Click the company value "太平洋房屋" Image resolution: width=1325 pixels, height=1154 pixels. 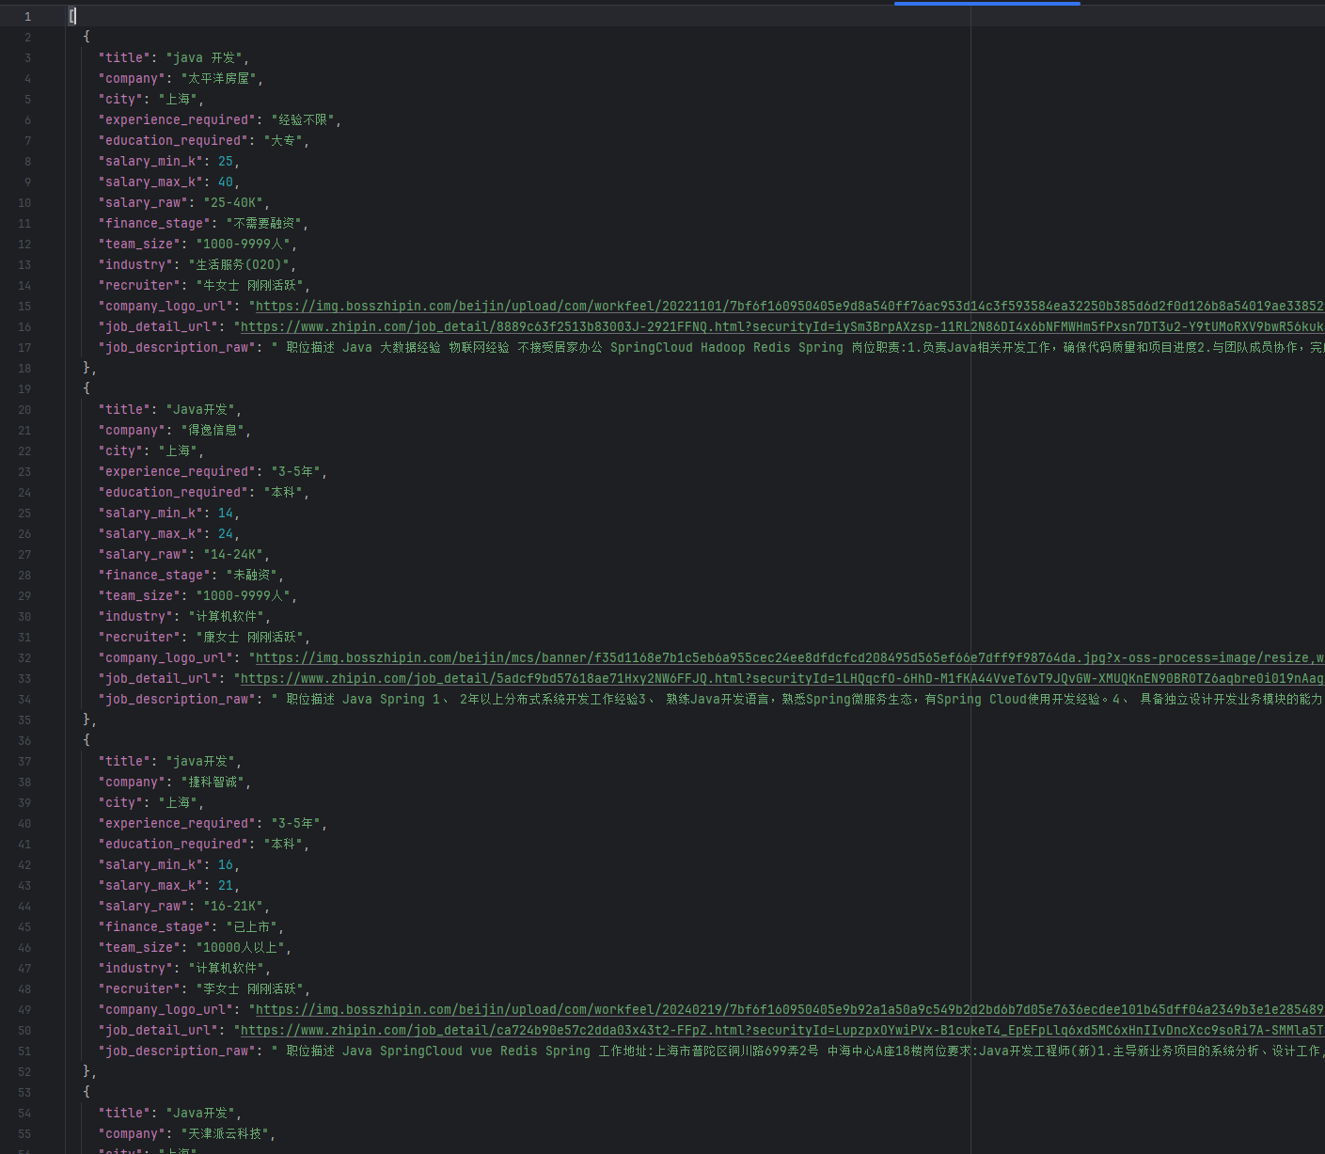tap(219, 78)
